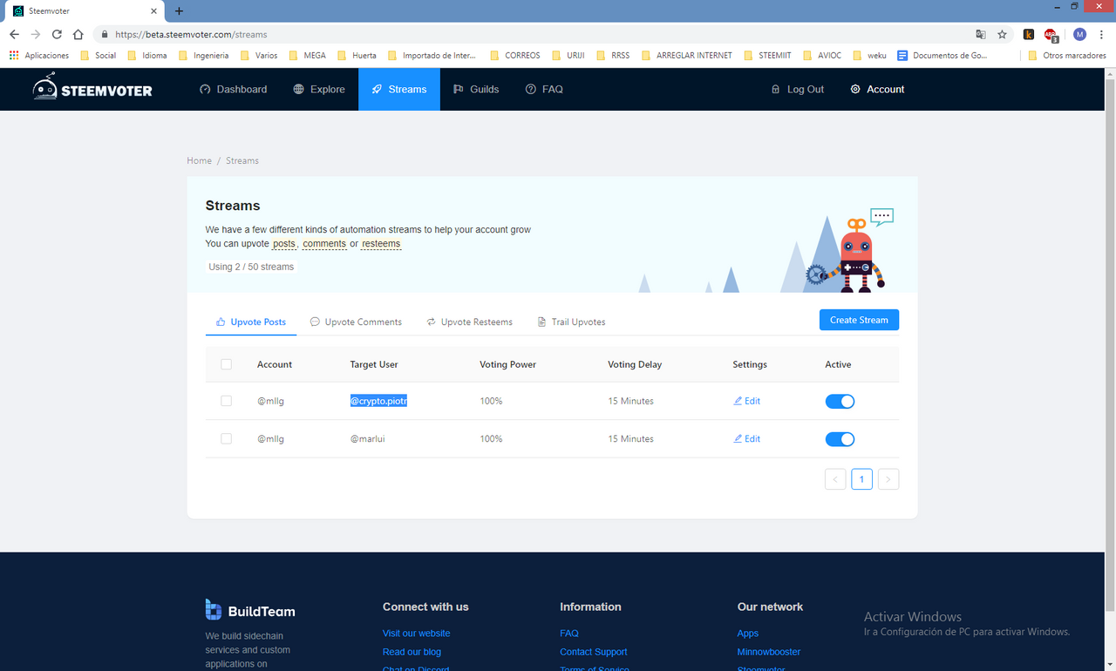Viewport: 1116px width, 671px height.
Task: Click the highlighted @crypto.piotr target user
Action: pyautogui.click(x=379, y=401)
